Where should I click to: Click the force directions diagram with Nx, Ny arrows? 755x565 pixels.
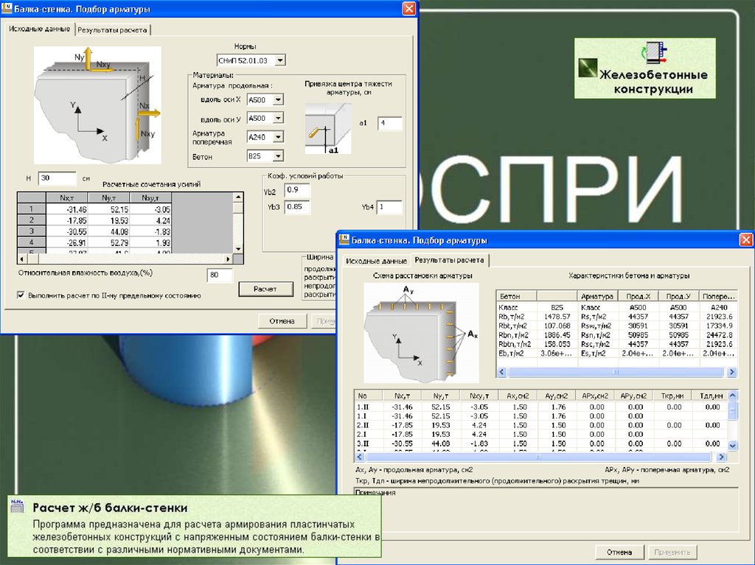97,105
